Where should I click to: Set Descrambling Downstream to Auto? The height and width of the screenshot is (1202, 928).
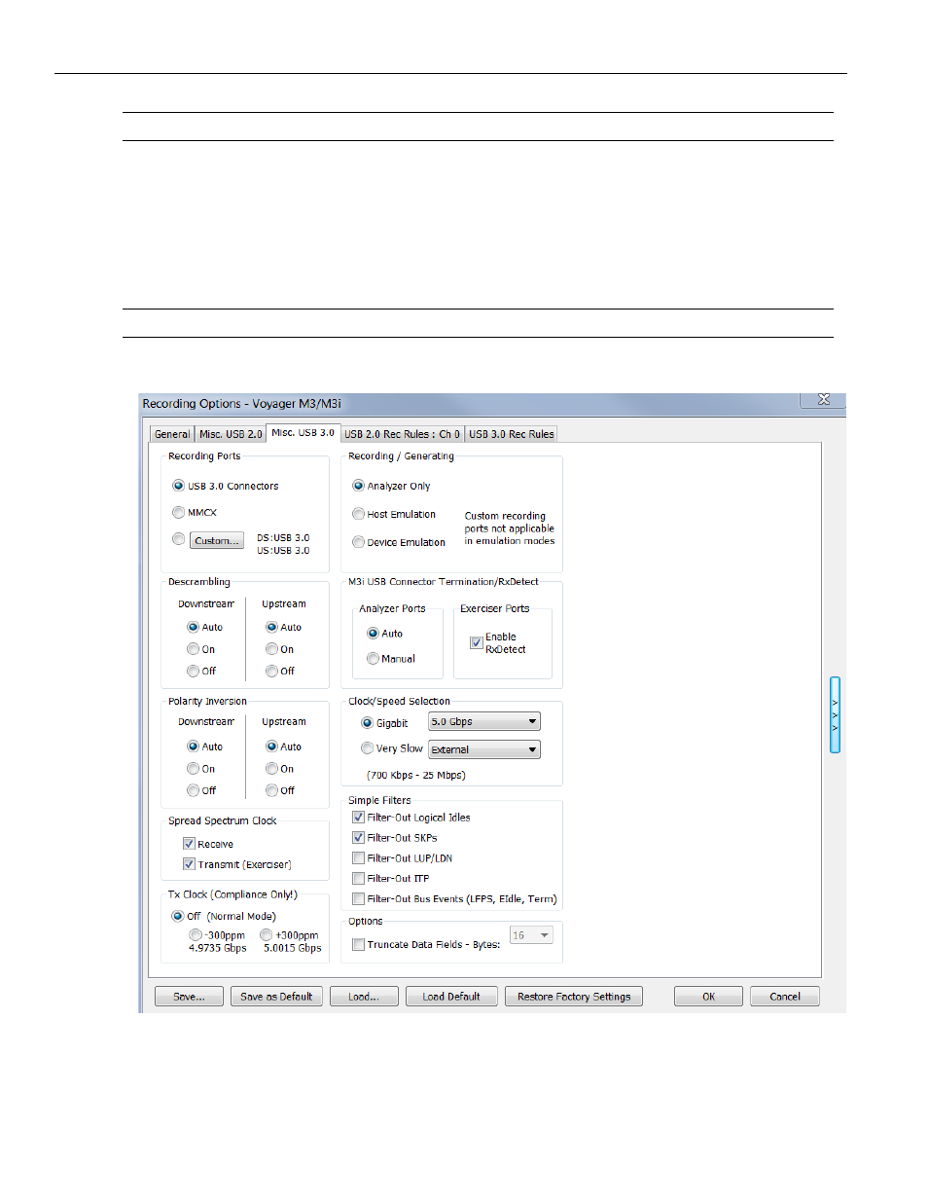(x=193, y=627)
